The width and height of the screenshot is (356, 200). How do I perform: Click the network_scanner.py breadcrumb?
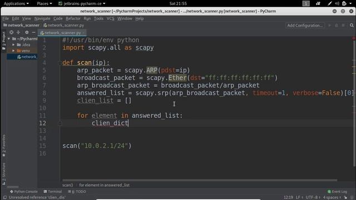[63, 25]
